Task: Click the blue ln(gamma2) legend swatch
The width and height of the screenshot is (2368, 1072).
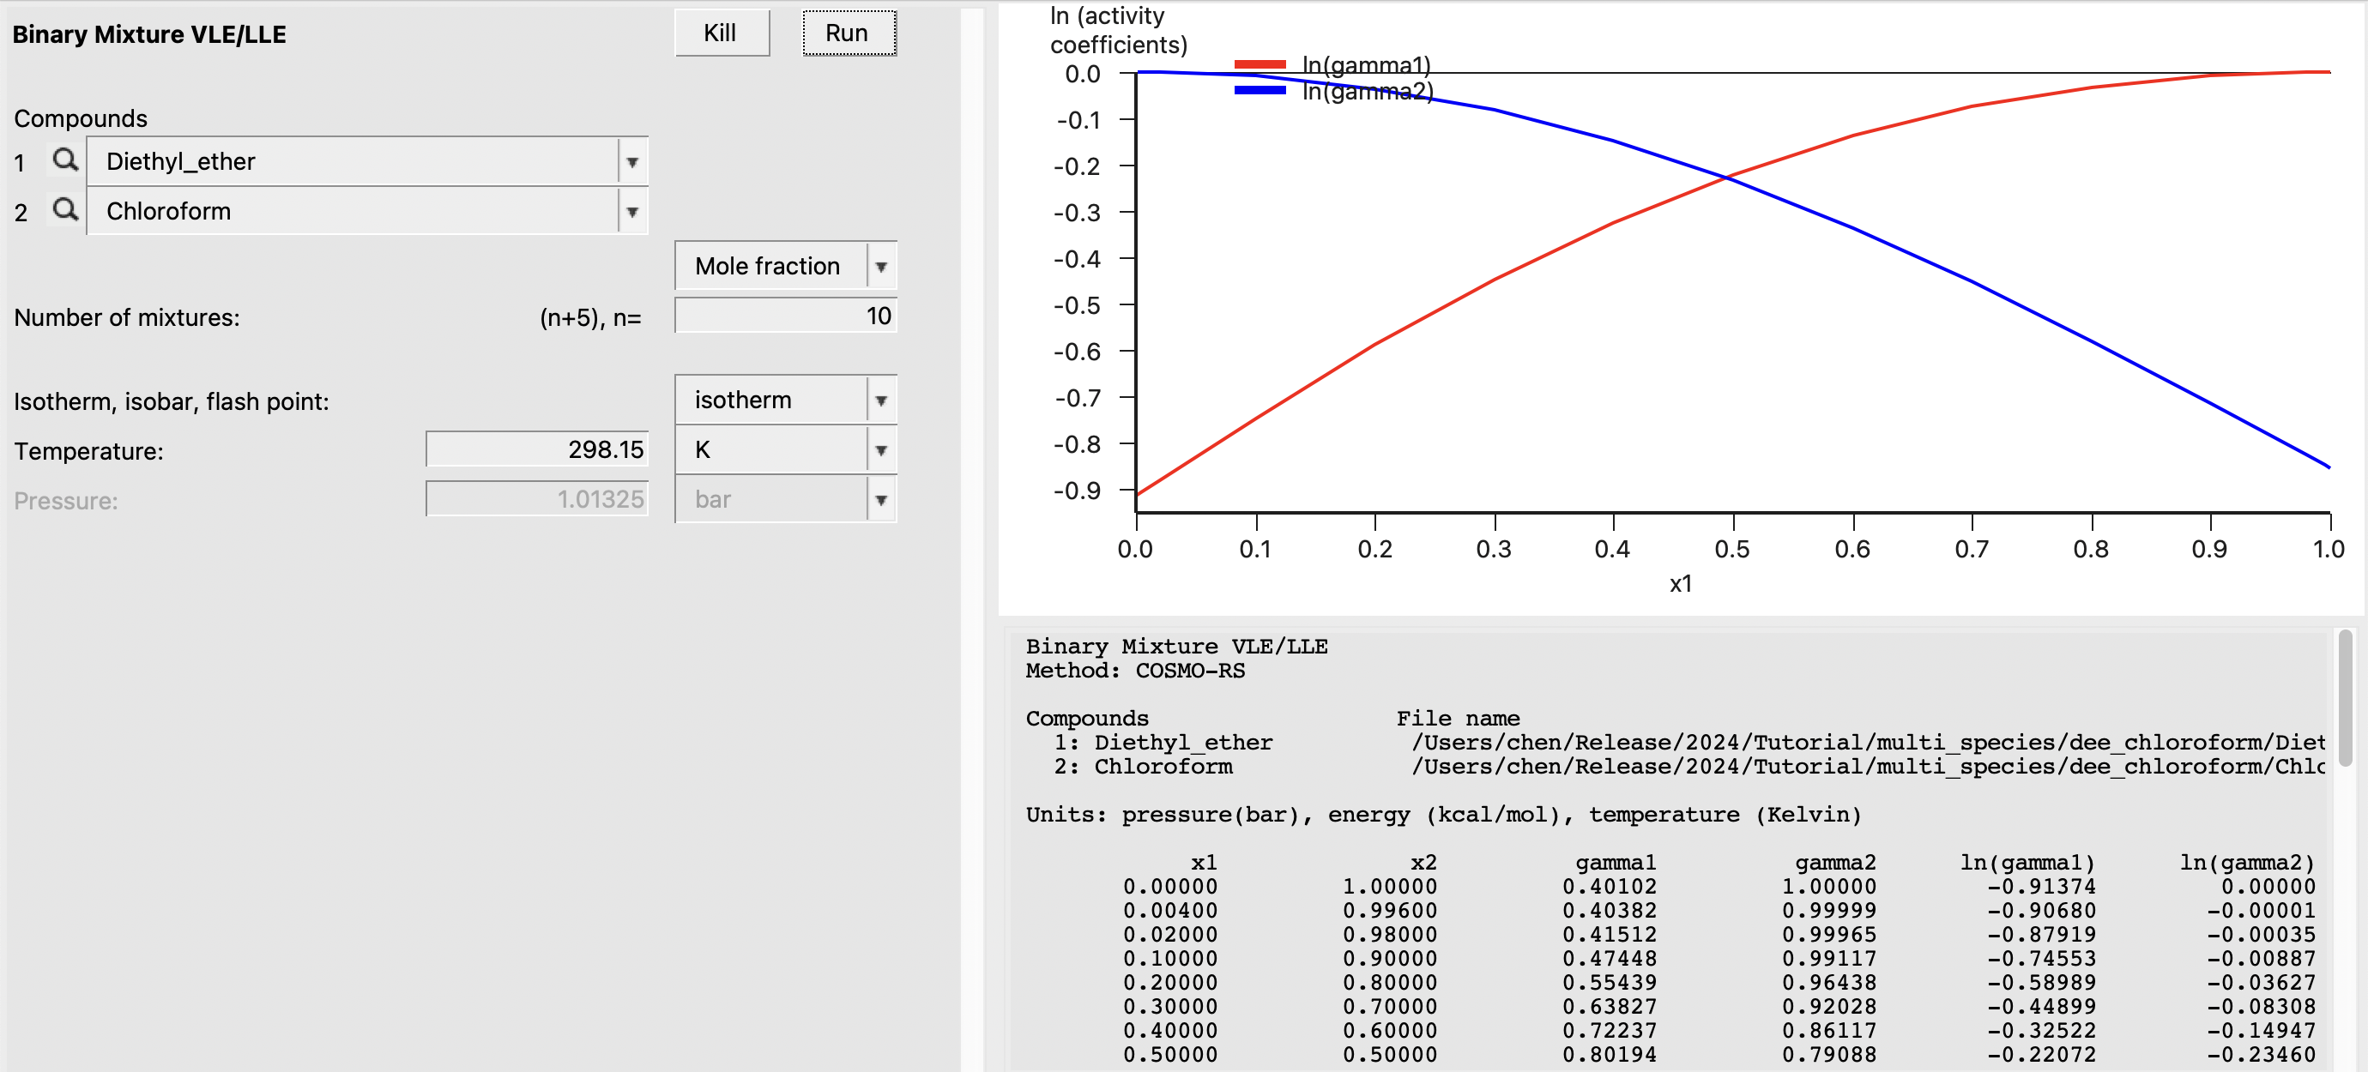Action: pyautogui.click(x=1260, y=90)
